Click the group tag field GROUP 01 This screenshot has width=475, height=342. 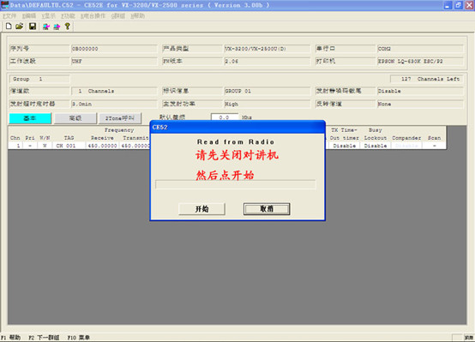[x=268, y=91]
